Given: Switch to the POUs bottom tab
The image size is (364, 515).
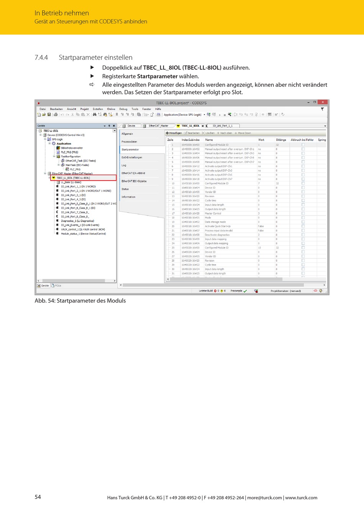Looking at the screenshot, I should click(x=56, y=286).
